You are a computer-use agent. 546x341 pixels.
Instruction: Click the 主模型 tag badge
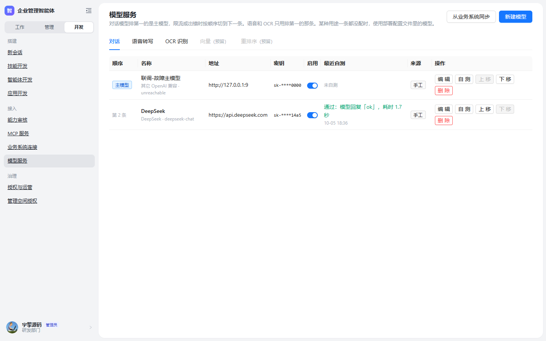click(122, 85)
